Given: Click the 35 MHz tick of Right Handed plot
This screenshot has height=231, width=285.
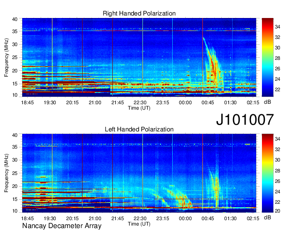Looking at the screenshot, I should 15,31.
